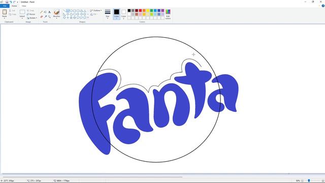Choose the Rounded rectangle shape
Viewport: 325px width, 183px height.
pos(78,11)
